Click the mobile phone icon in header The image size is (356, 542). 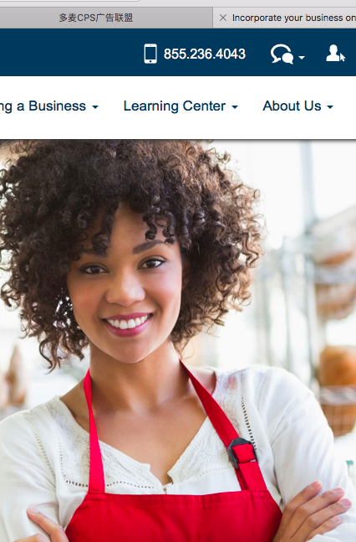(x=150, y=54)
